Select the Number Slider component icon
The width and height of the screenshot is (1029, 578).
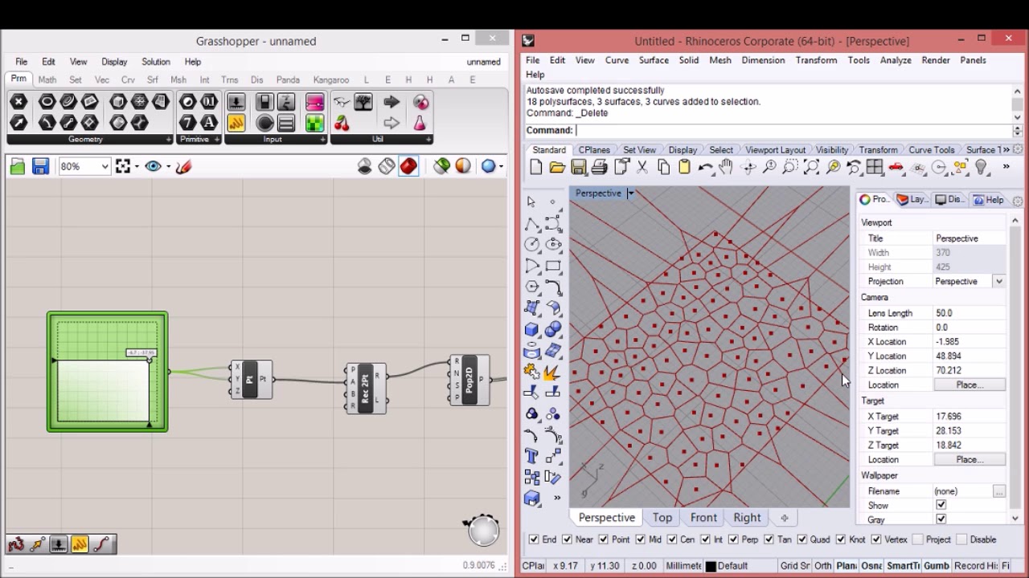pos(236,102)
